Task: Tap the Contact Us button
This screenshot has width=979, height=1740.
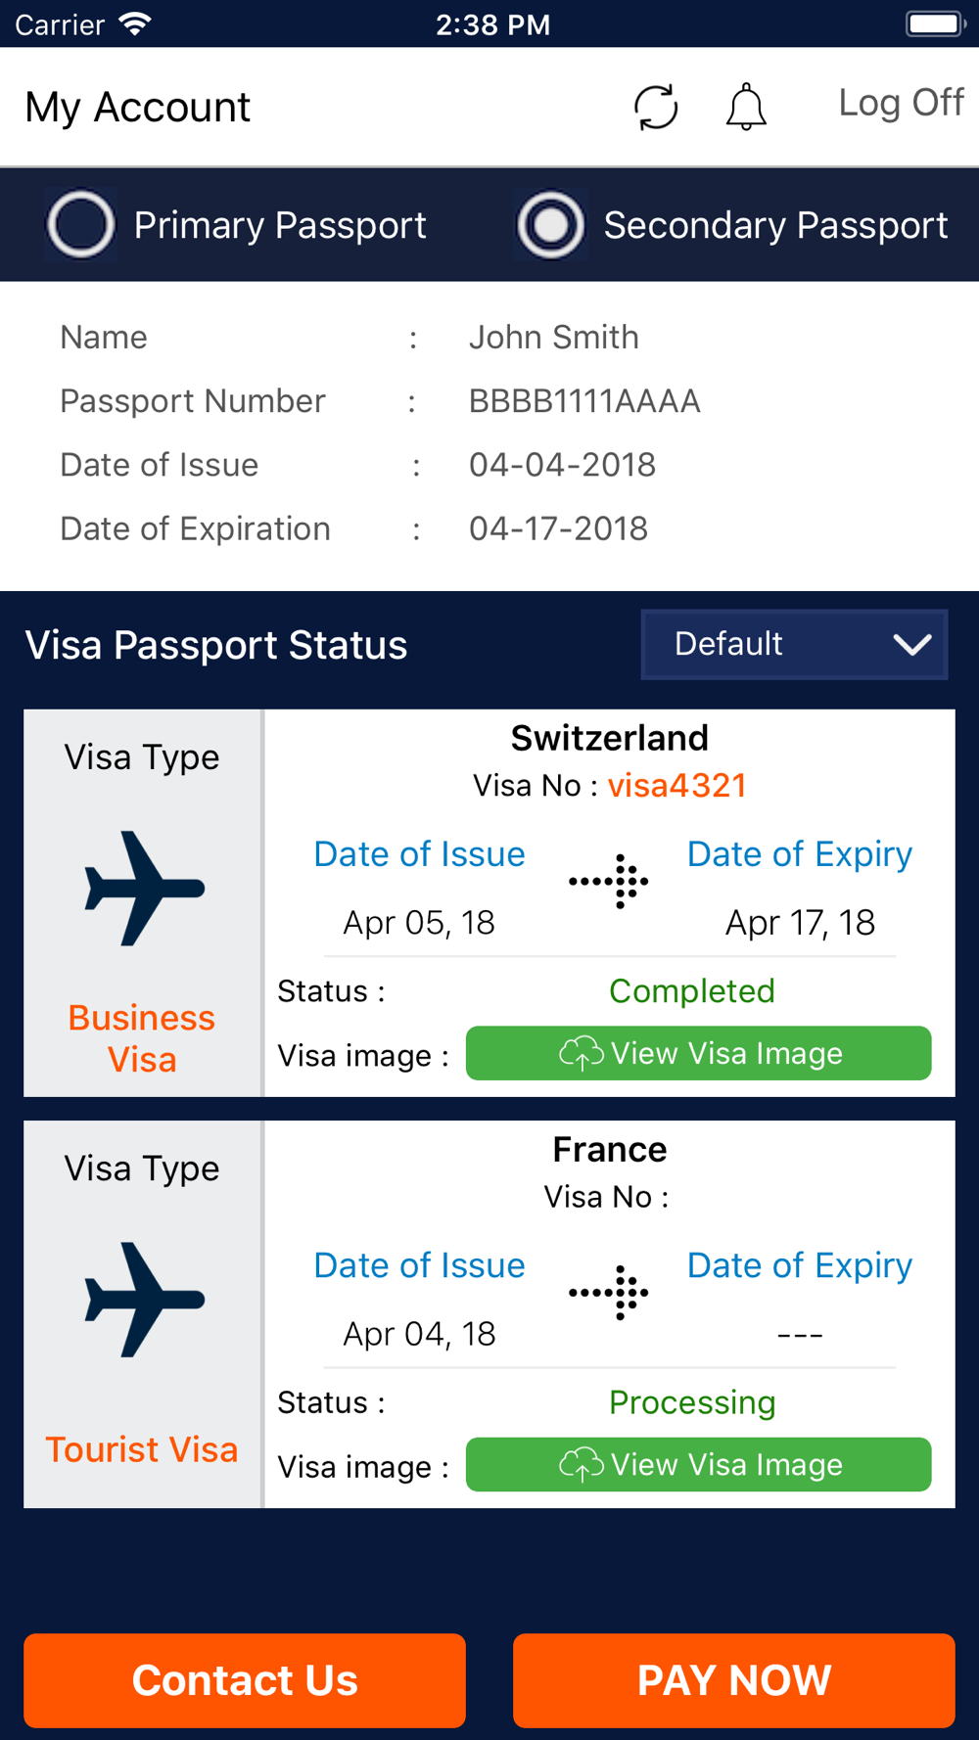Action: (x=245, y=1680)
